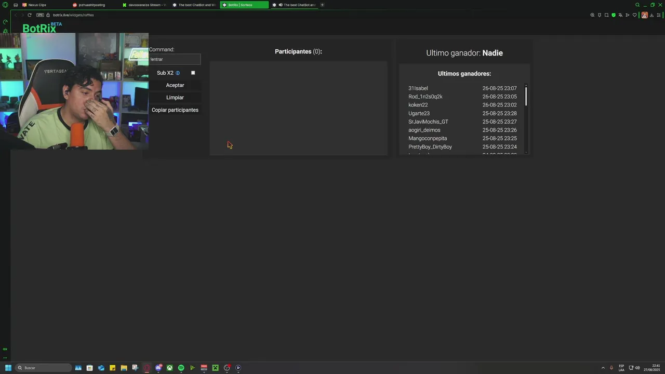Image resolution: width=665 pixels, height=374 pixels.
Task: Click winner koken22 in the list
Action: click(x=418, y=105)
